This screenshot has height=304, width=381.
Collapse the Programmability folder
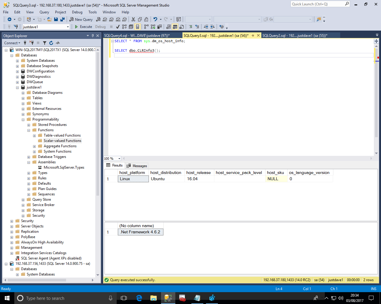[x=23, y=120]
